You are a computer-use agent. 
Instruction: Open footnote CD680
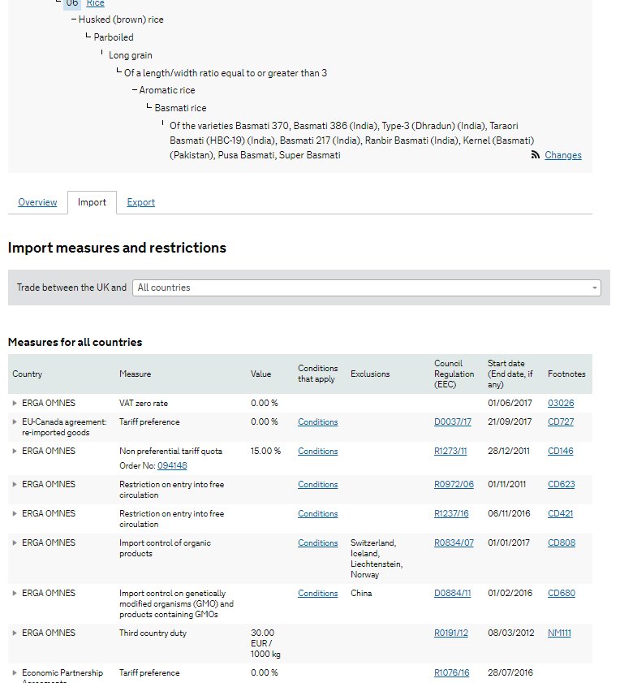(x=562, y=594)
